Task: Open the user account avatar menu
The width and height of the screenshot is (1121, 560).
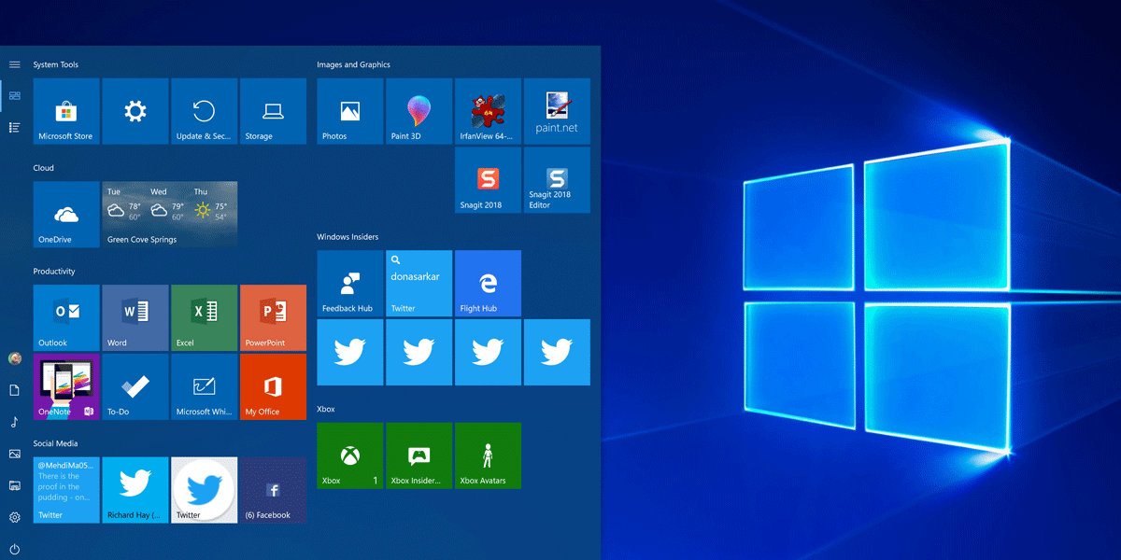Action: coord(15,358)
